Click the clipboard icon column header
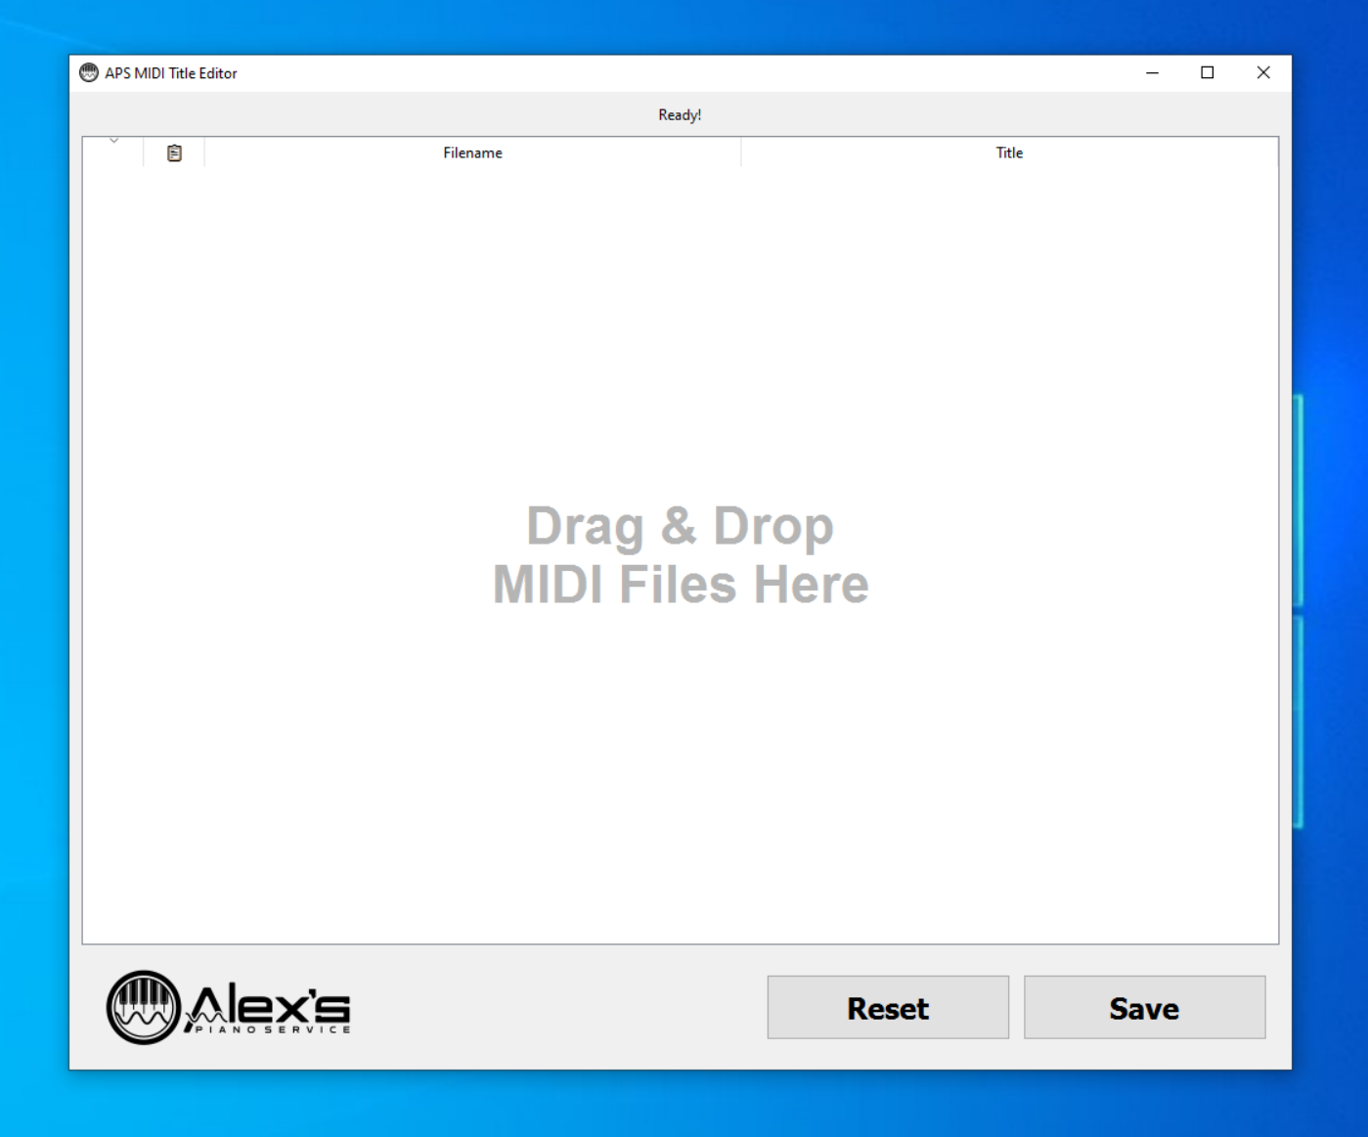Image resolution: width=1368 pixels, height=1137 pixels. coord(174,153)
